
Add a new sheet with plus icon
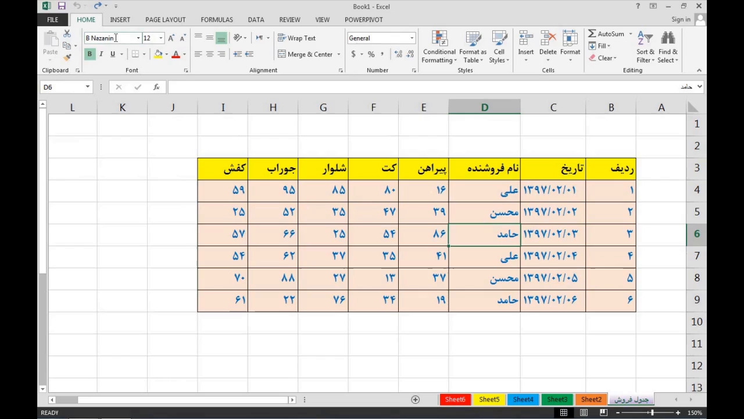tap(415, 399)
